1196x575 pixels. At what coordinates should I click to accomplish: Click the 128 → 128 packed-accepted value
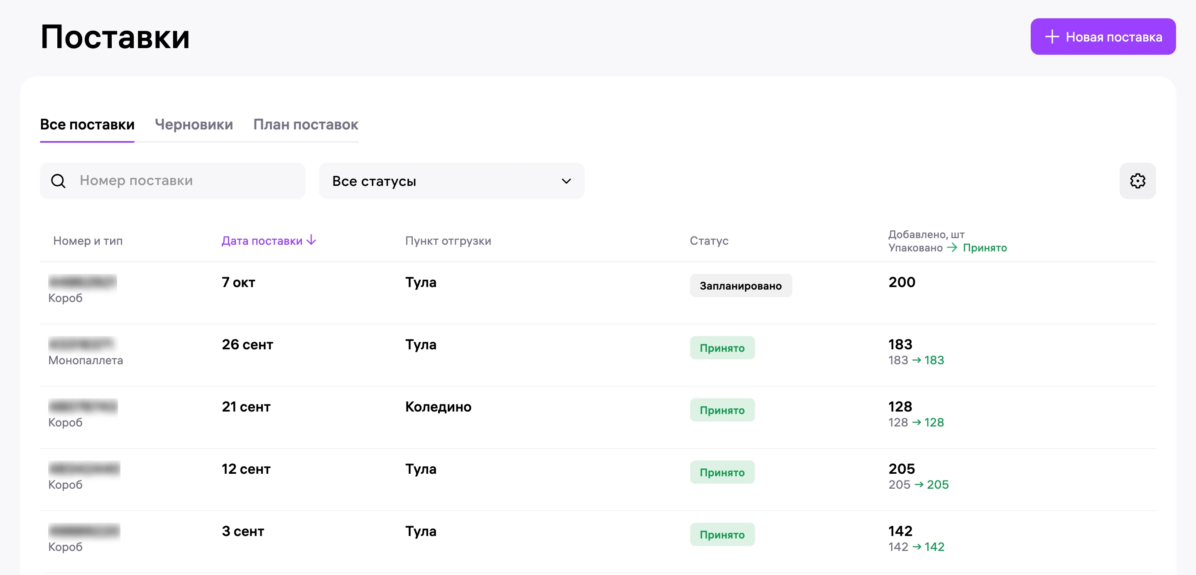[916, 422]
